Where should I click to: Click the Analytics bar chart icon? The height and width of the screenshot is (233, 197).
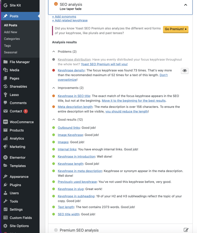(5, 138)
